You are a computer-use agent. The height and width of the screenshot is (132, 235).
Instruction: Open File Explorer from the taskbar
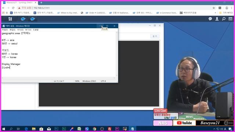coord(34,129)
